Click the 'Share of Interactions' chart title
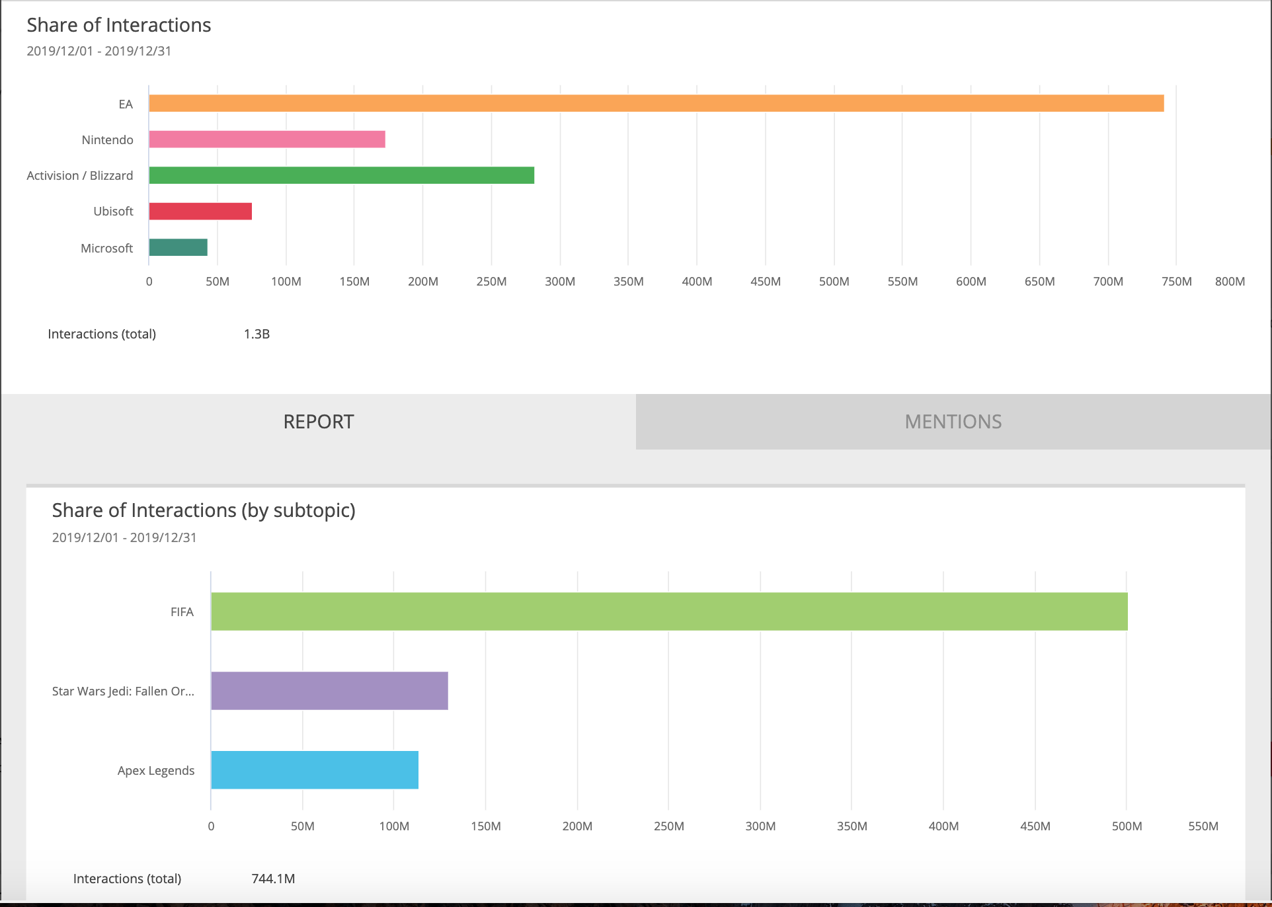 (119, 25)
